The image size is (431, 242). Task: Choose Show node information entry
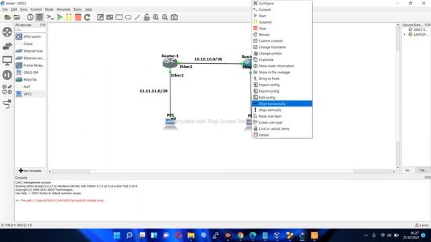click(282, 66)
